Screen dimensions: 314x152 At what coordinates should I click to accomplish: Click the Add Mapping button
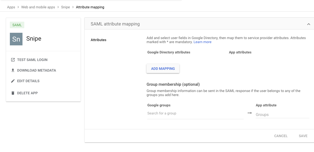point(163,69)
